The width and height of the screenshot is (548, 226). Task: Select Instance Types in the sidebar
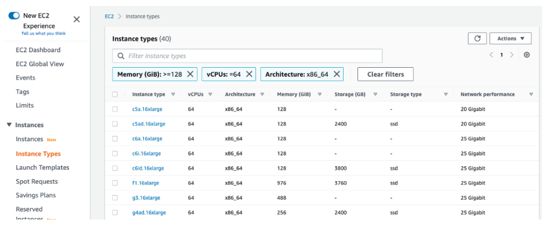pyautogui.click(x=38, y=154)
